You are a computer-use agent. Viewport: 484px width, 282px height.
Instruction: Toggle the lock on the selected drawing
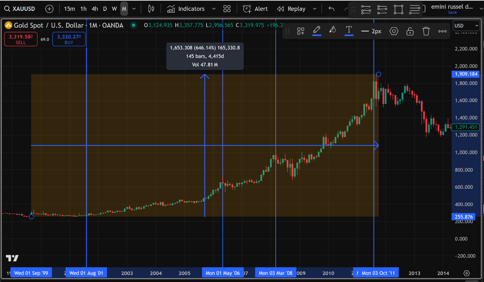click(410, 31)
